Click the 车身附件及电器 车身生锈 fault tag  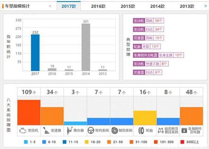pyautogui.click(x=158, y=55)
